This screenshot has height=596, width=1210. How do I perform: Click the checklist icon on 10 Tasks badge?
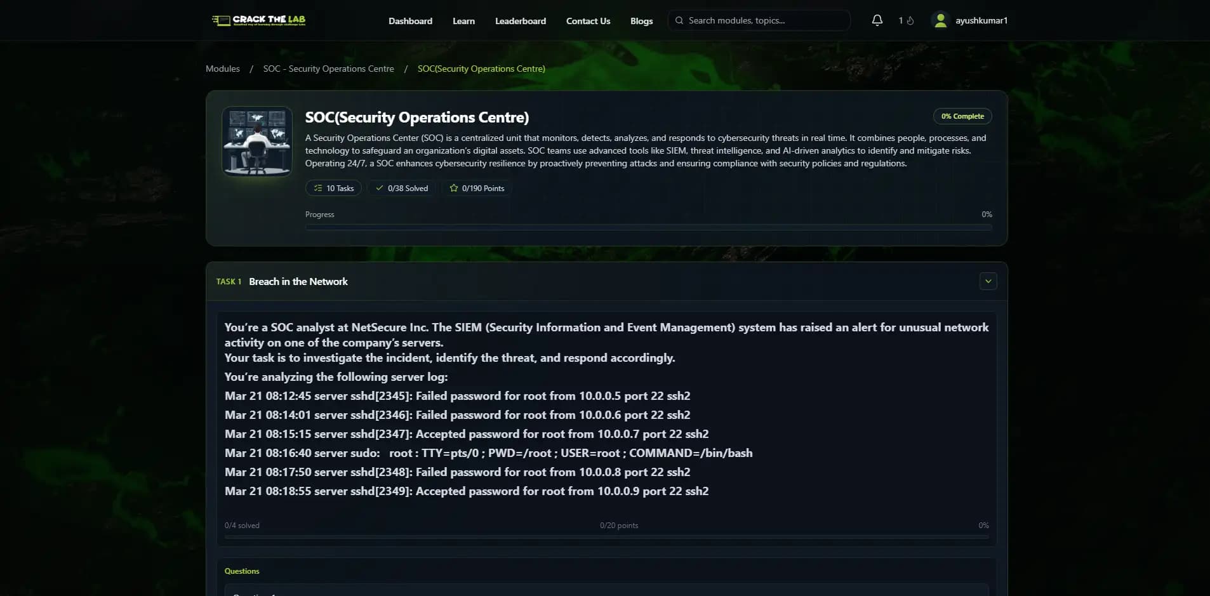(317, 188)
